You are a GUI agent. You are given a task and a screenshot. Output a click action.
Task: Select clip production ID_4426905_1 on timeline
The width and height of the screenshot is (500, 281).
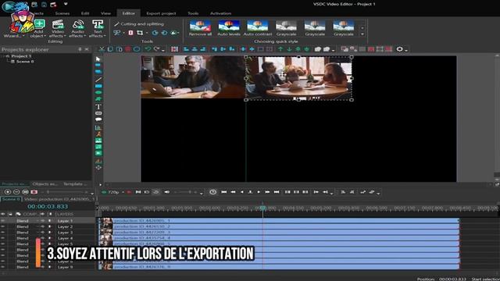(279, 220)
